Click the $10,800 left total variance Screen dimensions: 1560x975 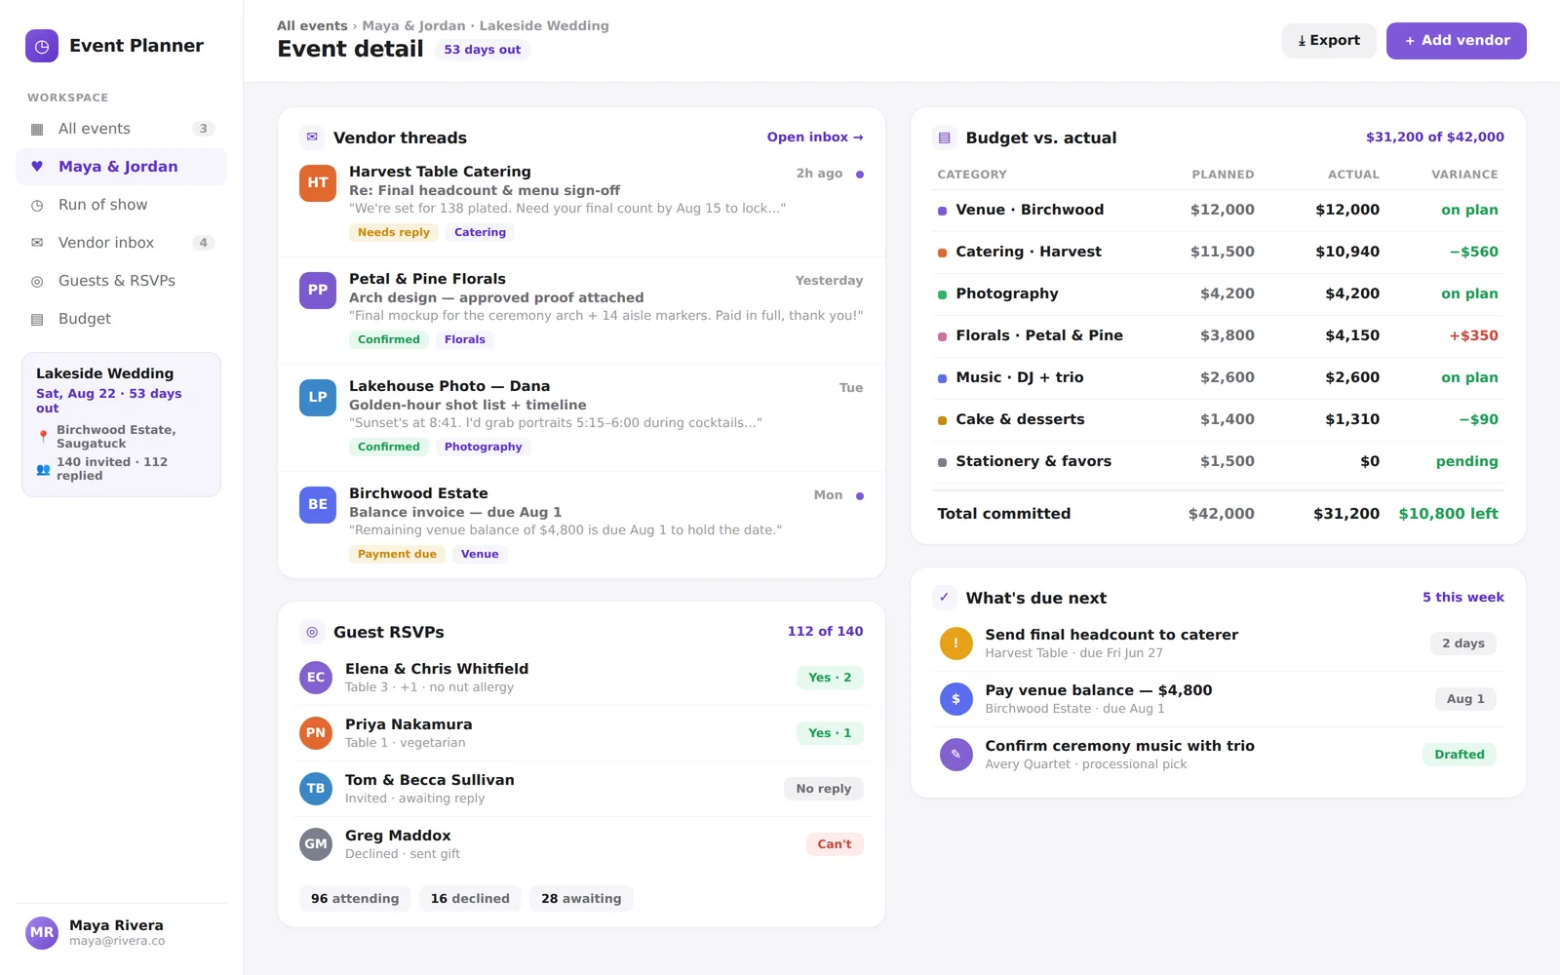tap(1448, 514)
